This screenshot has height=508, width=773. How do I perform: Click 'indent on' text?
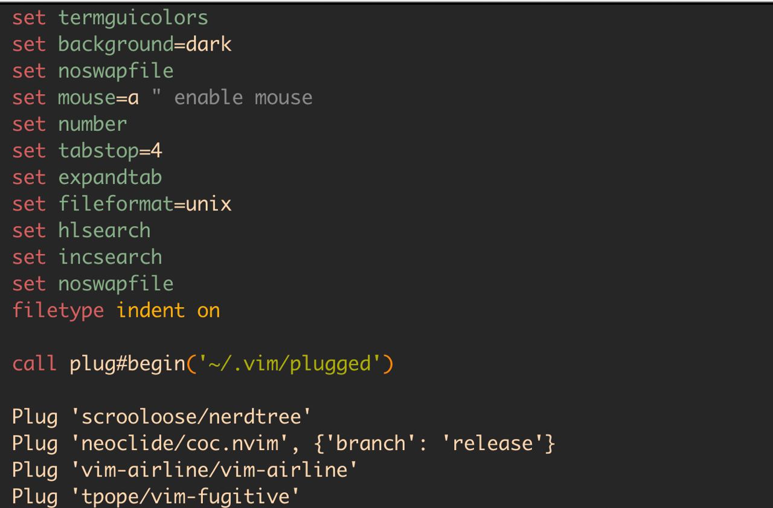[x=168, y=311]
